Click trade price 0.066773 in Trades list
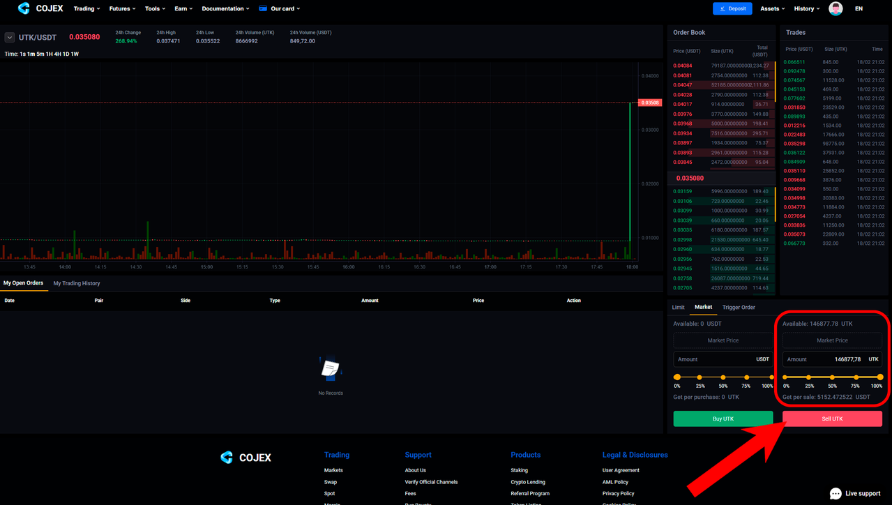Image resolution: width=892 pixels, height=505 pixels. coord(795,243)
